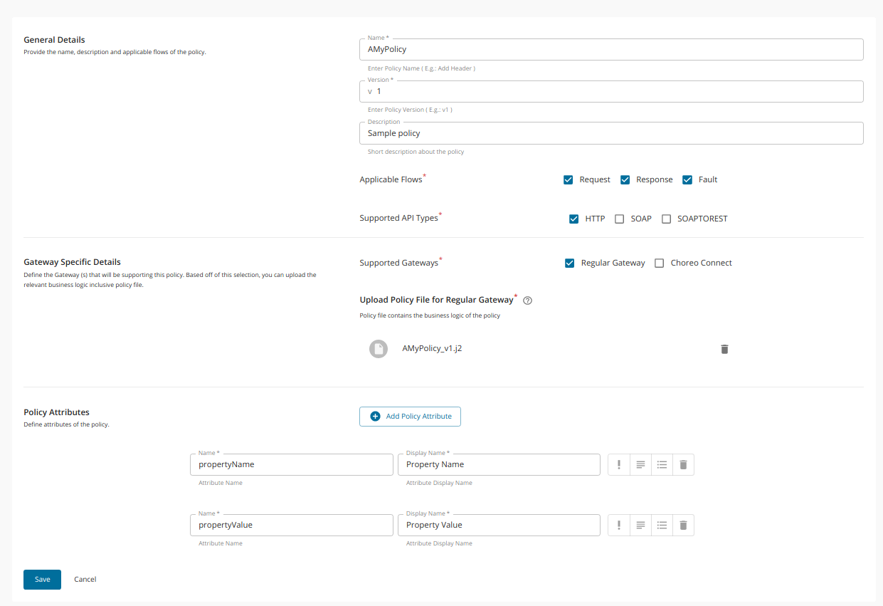This screenshot has height=606, width=883.
Task: Click the policy Version field
Action: 610,91
